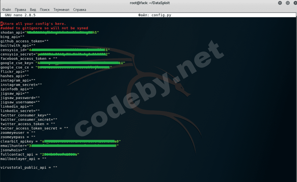This screenshot has height=182, width=297.
Task: Click the linkedin_api line
Action: pos(17,106)
